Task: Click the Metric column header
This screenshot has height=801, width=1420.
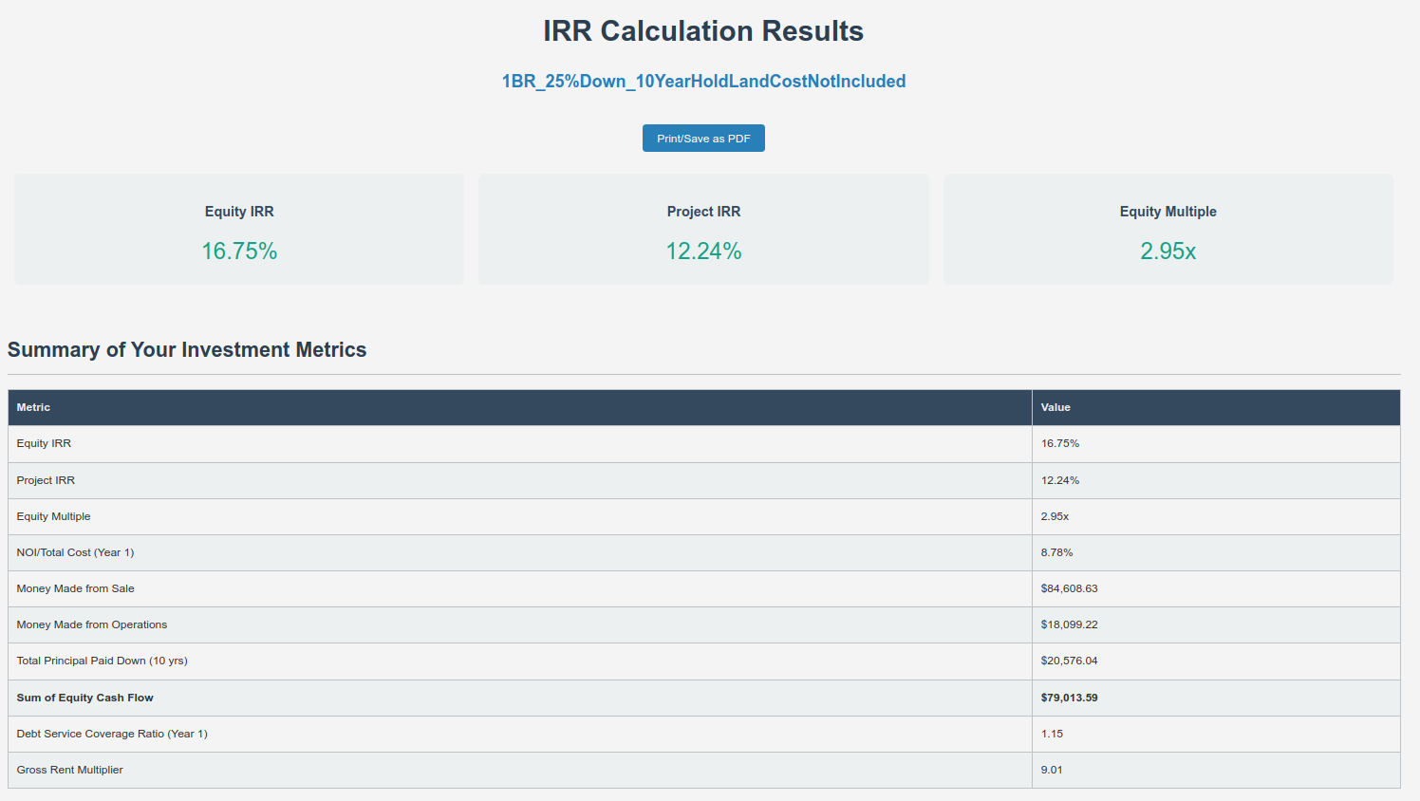Action: click(520, 408)
